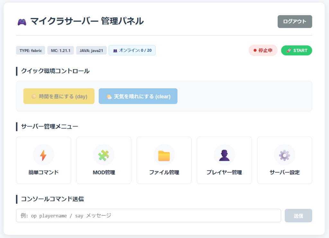Click the gear サーバー設定 icon
This screenshot has height=238, width=329.
pyautogui.click(x=284, y=155)
